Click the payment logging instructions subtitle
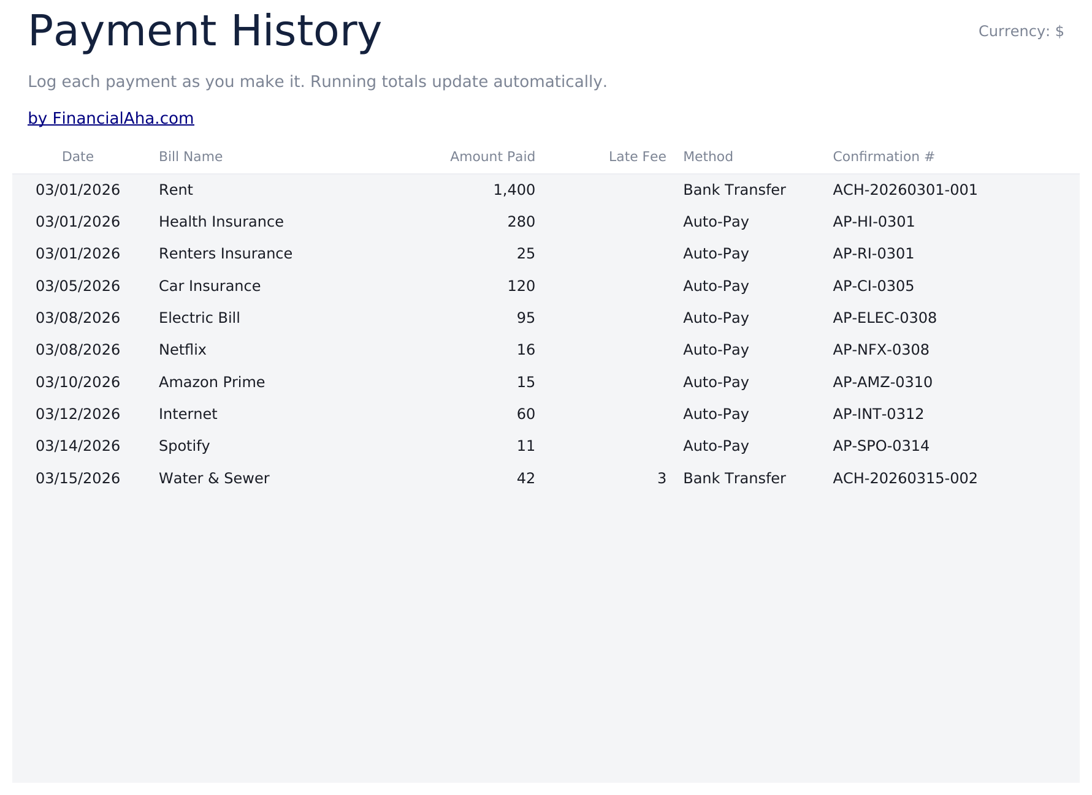The image size is (1092, 795). click(318, 82)
